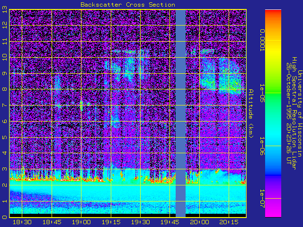This screenshot has width=303, height=227.
Task: Select altitude tick label 3
Action: pos(5,169)
